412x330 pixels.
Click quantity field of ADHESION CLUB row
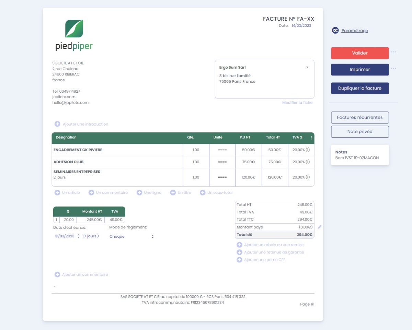196,162
